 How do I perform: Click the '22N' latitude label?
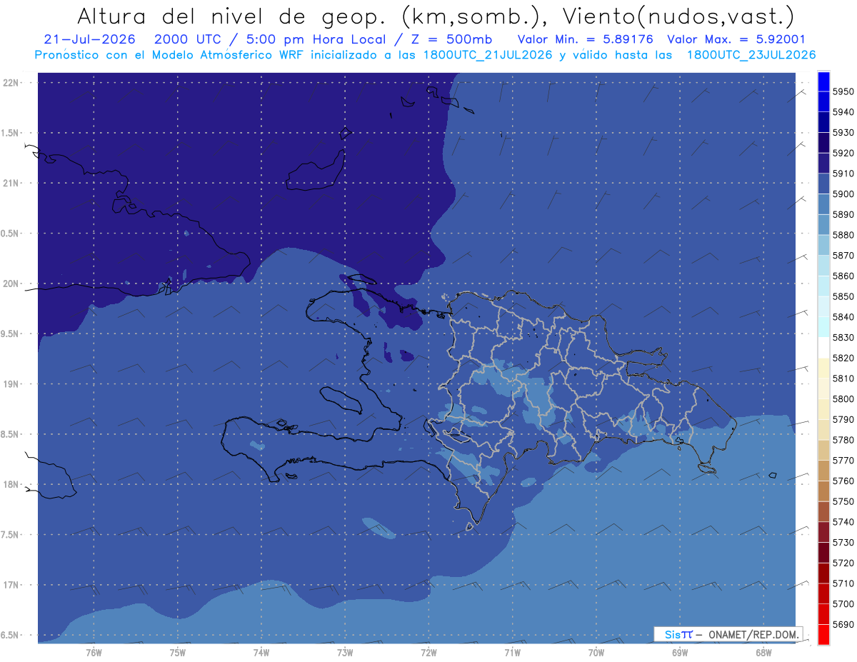[x=11, y=83]
